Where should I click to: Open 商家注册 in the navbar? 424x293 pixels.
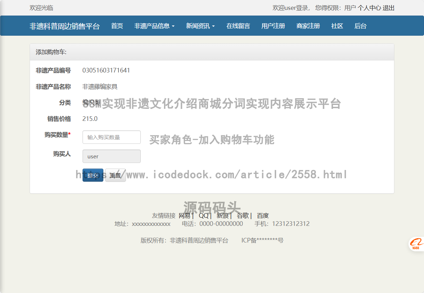(x=308, y=26)
